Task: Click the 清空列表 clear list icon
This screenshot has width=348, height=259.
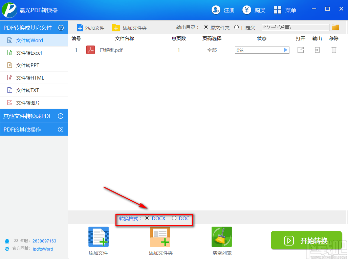Action: [221, 236]
